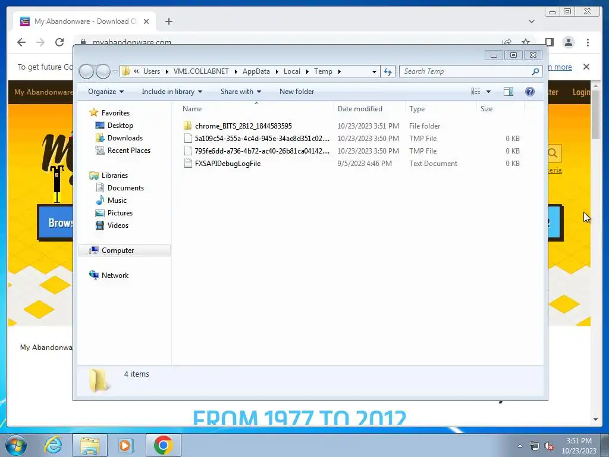Click New folder button
This screenshot has height=457, width=609.
[297, 92]
